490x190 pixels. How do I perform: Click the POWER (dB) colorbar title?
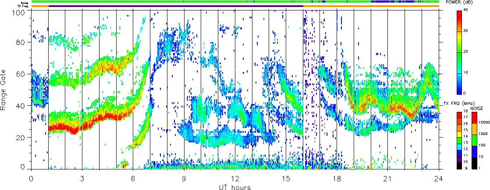[x=459, y=3]
